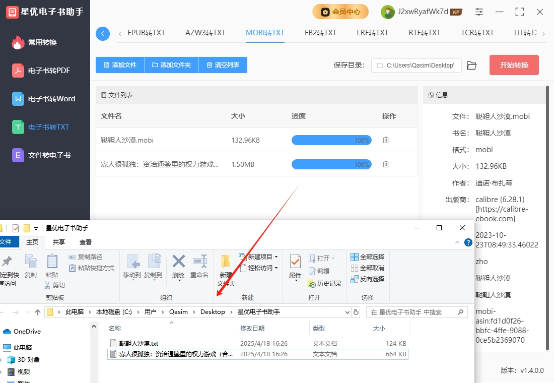The height and width of the screenshot is (383, 554).
Task: Switch to the EPUB转TXT tab
Action: (x=146, y=33)
